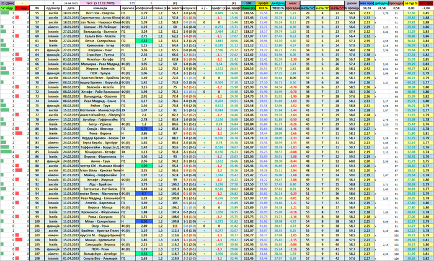Click the 'Реймс - Труа' cell
The height and width of the screenshot is (261, 434).
(x=100, y=106)
